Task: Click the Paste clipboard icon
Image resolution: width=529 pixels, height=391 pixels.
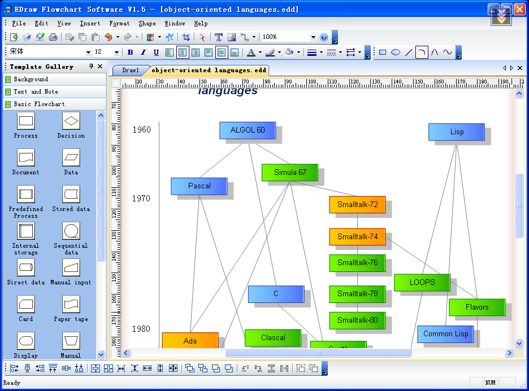Action: coord(96,37)
